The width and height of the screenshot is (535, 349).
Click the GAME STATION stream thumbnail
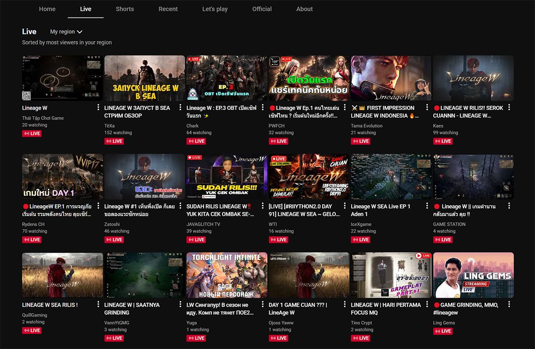[x=473, y=177]
